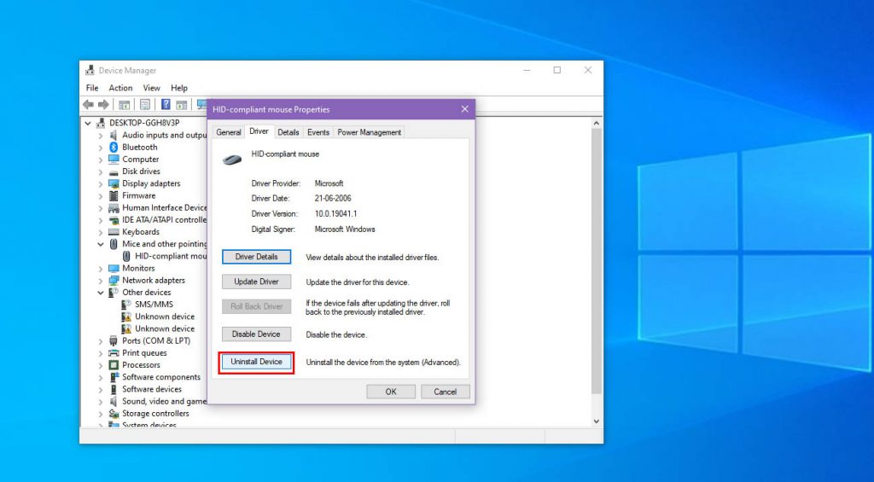Collapse the Other devices node
This screenshot has width=874, height=482.
[101, 293]
